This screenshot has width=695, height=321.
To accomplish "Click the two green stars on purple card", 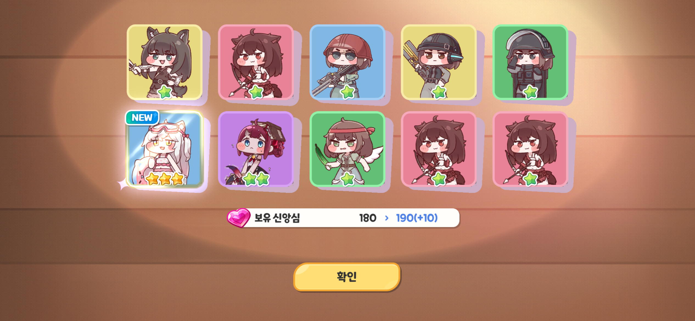I will (256, 179).
